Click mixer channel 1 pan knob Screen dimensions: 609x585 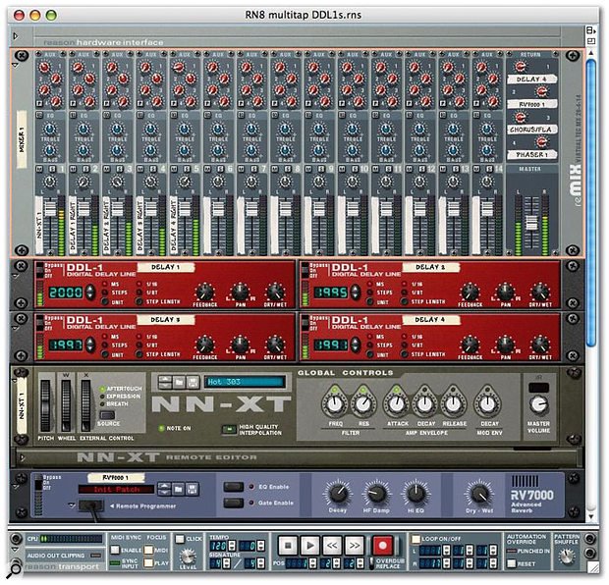(x=48, y=182)
